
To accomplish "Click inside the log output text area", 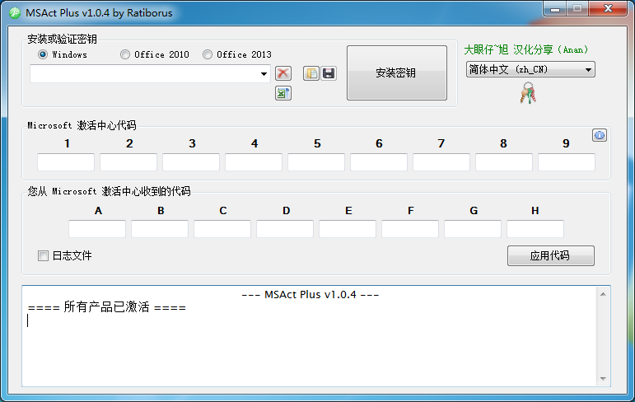I will (313, 346).
